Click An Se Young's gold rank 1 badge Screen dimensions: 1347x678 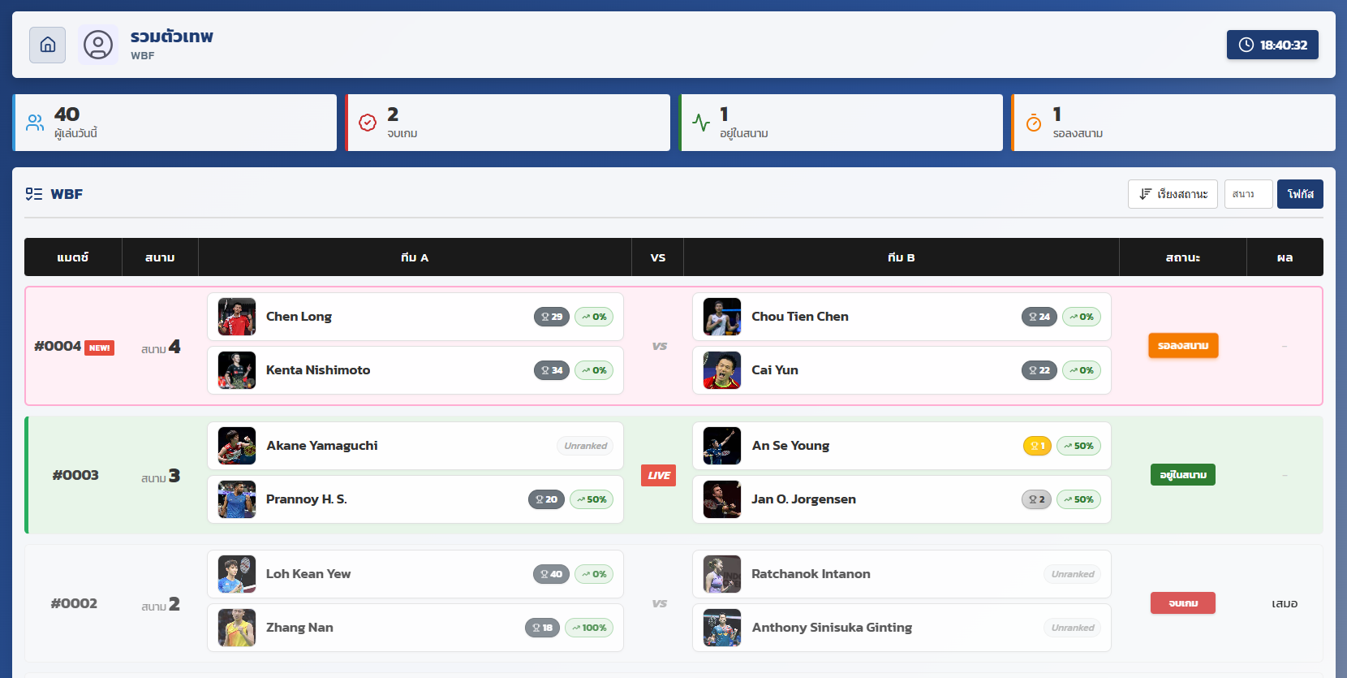1037,446
